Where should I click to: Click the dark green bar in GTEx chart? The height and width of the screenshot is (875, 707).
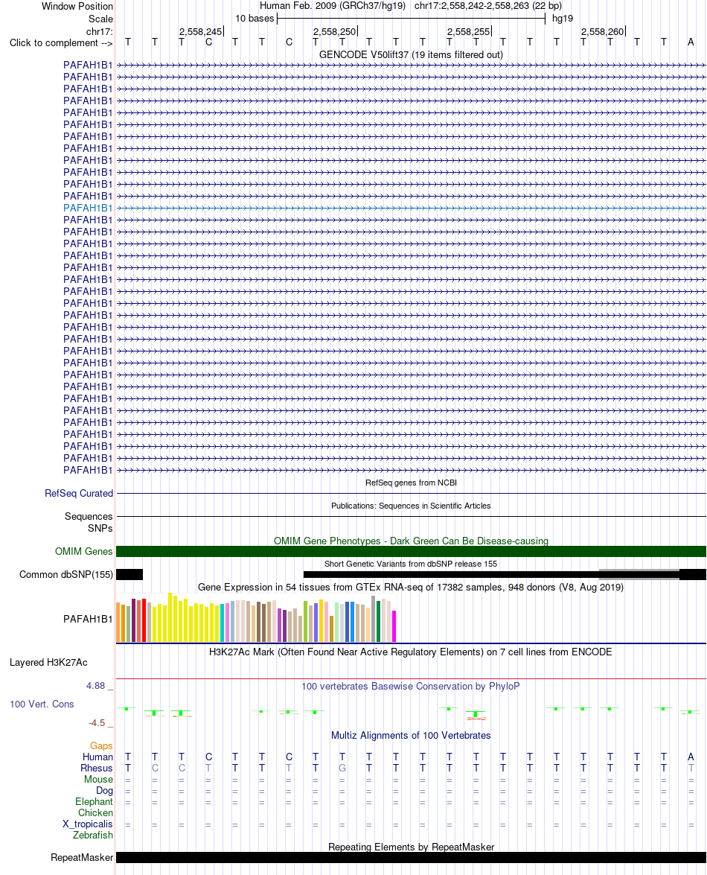(379, 621)
